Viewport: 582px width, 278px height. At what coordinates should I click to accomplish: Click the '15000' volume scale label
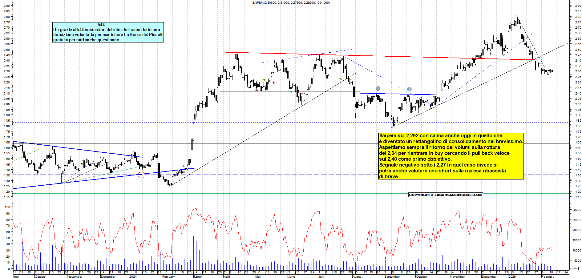point(577,240)
